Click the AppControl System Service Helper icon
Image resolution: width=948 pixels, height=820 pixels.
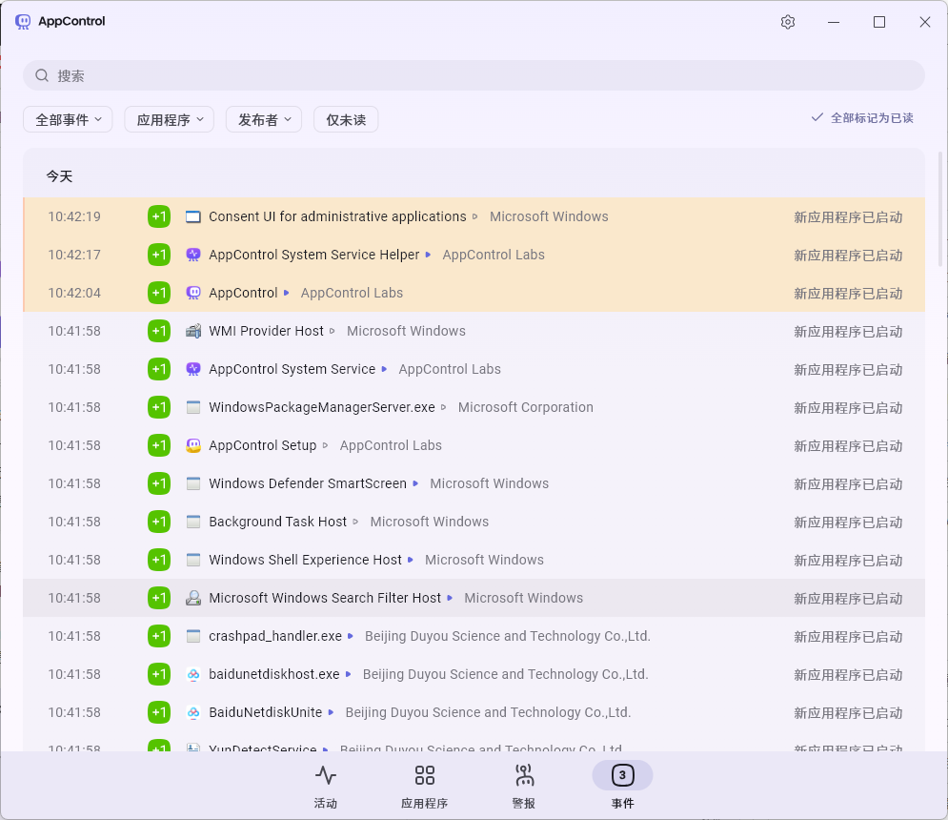pos(192,255)
